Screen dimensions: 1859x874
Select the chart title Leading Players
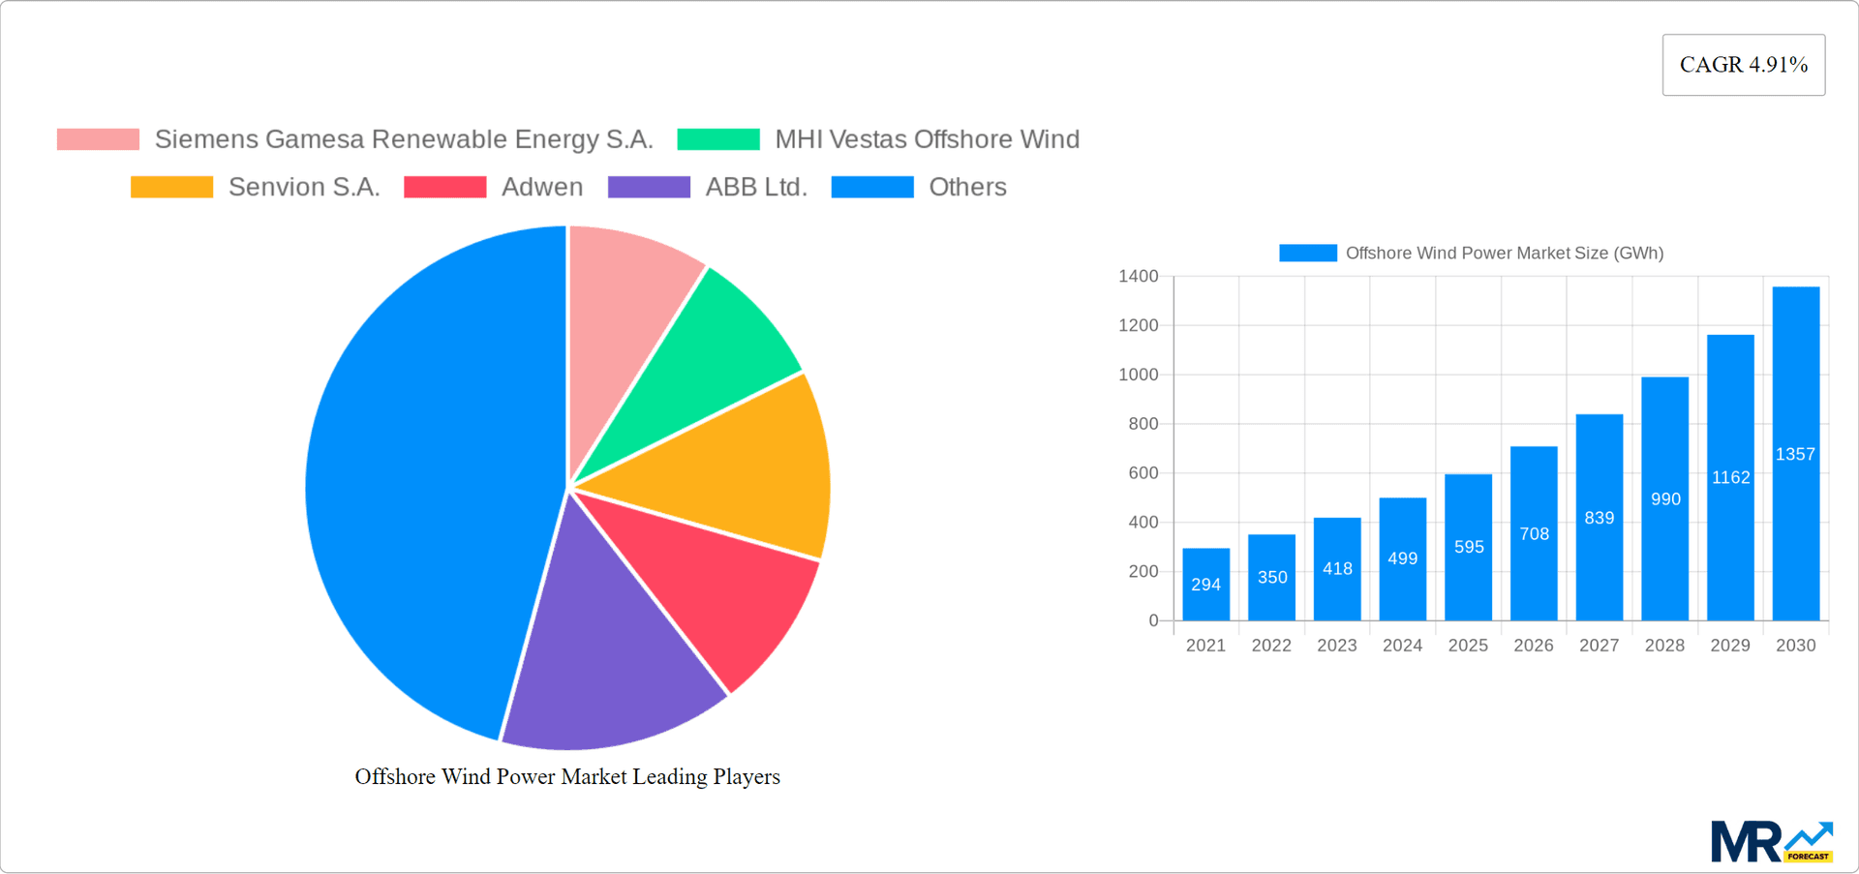[567, 776]
